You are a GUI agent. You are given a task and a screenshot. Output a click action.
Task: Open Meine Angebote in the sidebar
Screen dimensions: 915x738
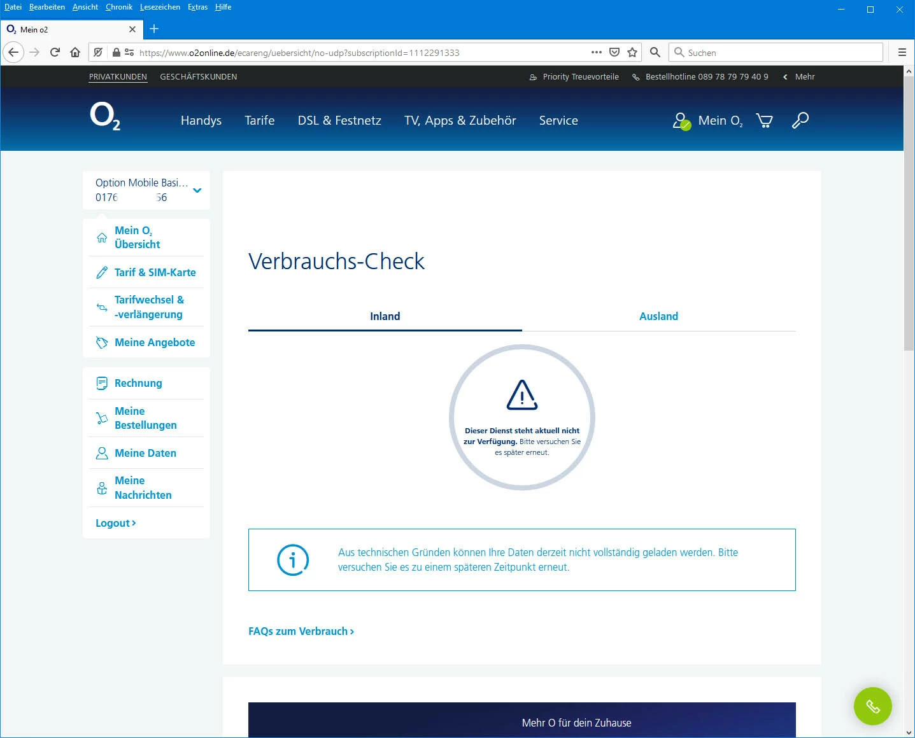coord(155,342)
